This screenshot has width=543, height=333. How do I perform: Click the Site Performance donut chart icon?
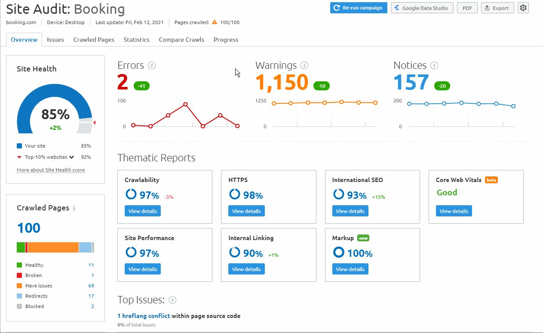(x=131, y=253)
